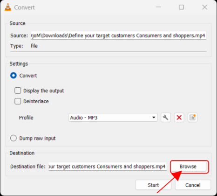Click the Convert window title text
This screenshot has width=217, height=196.
click(x=24, y=7)
